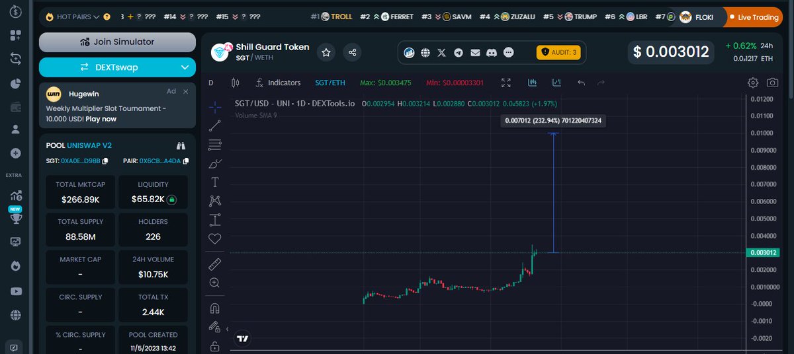Undo the last chart action
The width and height of the screenshot is (794, 354).
tap(581, 83)
